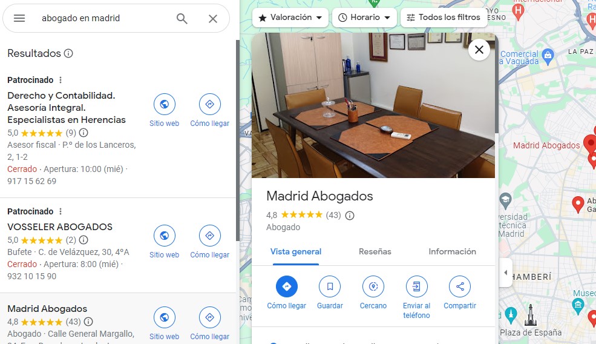Open Sitio web for VOSSELER ABOGADOS
The width and height of the screenshot is (596, 344).
click(x=164, y=236)
